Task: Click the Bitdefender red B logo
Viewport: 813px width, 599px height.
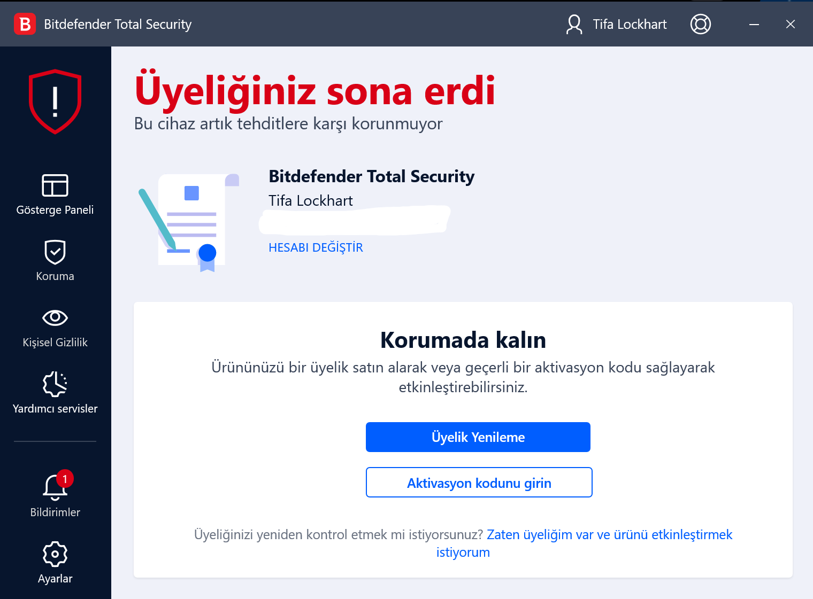Action: pos(25,24)
